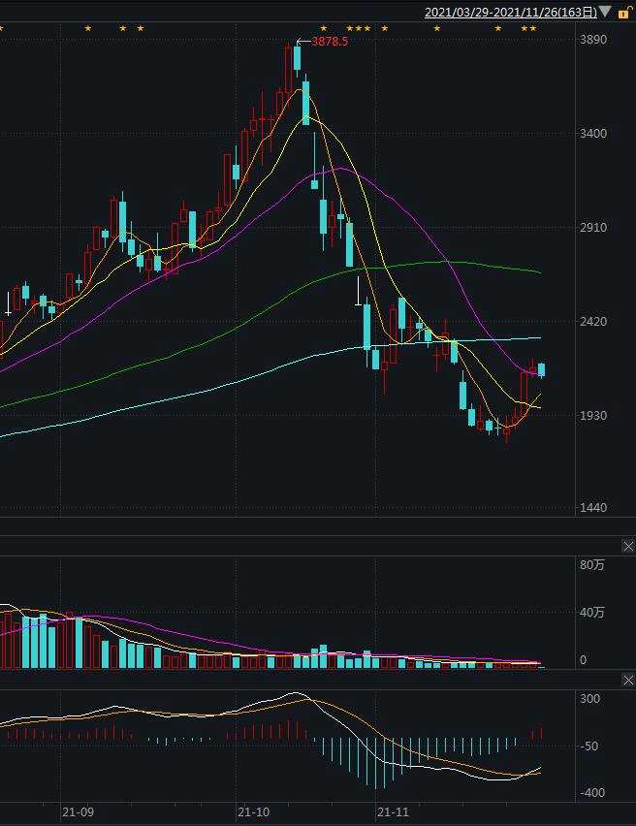
Task: Click the 40万 volume axis label
Action: click(592, 613)
